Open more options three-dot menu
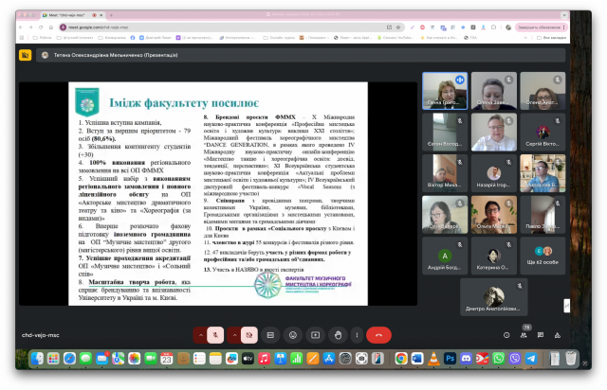This screenshot has width=607, height=390. pyautogui.click(x=357, y=334)
